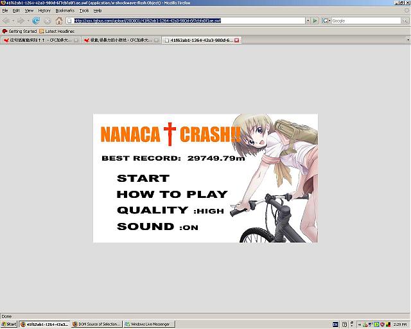Click the Stop loading button
Image resolution: width=411 pixels, height=329 pixels.
pos(48,21)
